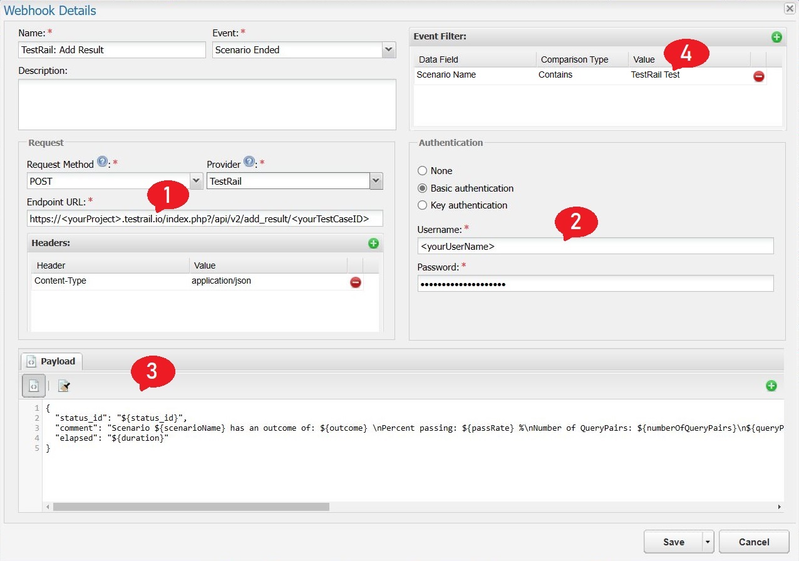Select the code view icon above the payload

tap(33, 386)
